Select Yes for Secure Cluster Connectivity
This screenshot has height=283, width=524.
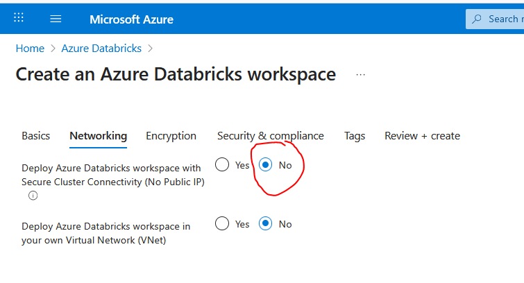(x=222, y=165)
